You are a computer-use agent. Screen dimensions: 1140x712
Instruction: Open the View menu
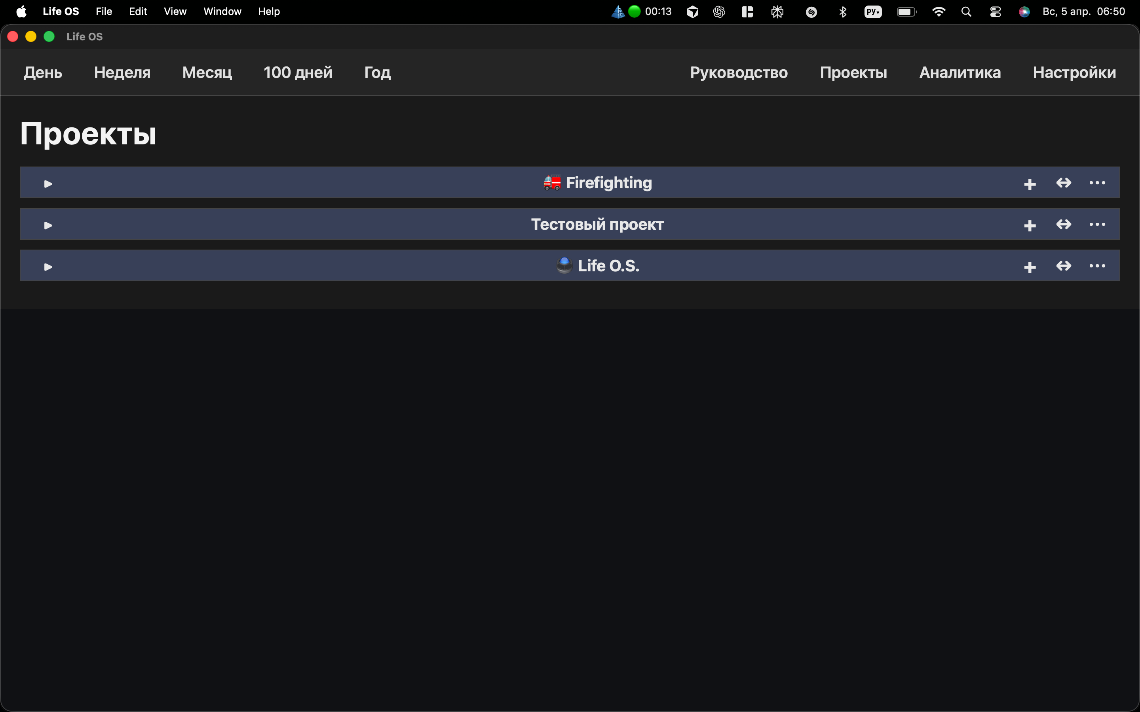pyautogui.click(x=175, y=11)
